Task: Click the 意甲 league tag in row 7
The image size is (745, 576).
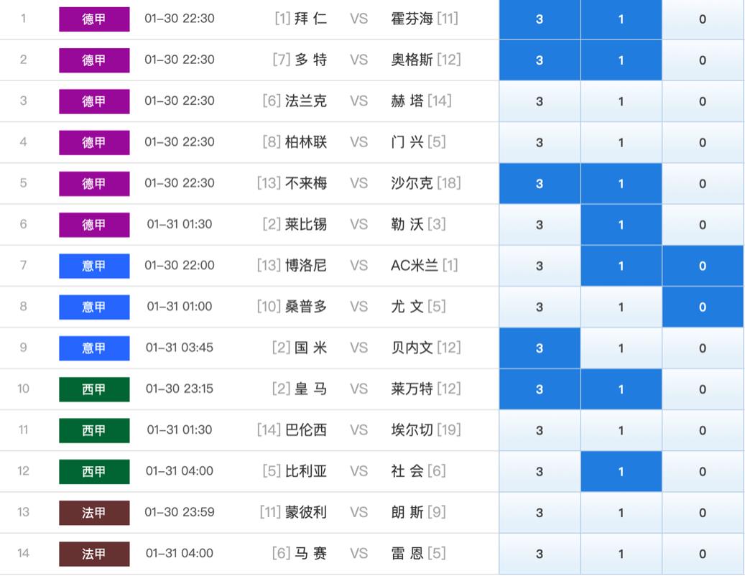Action: point(94,266)
